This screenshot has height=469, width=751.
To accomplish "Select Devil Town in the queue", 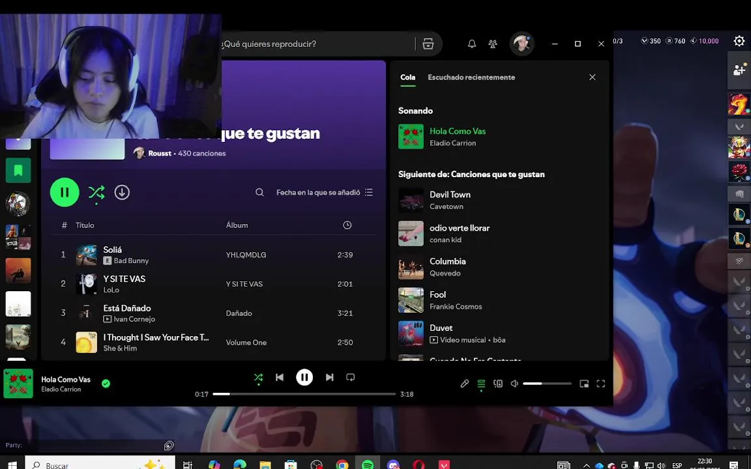I will coord(498,200).
